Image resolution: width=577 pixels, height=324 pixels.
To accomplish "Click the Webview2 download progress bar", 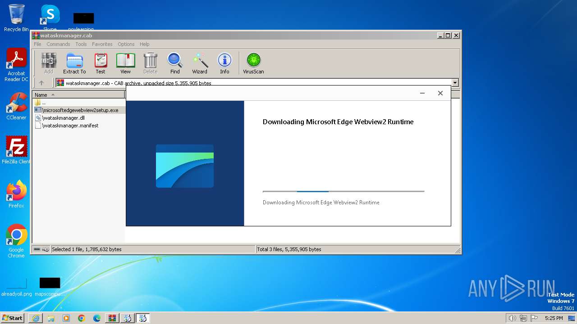I will click(x=343, y=191).
